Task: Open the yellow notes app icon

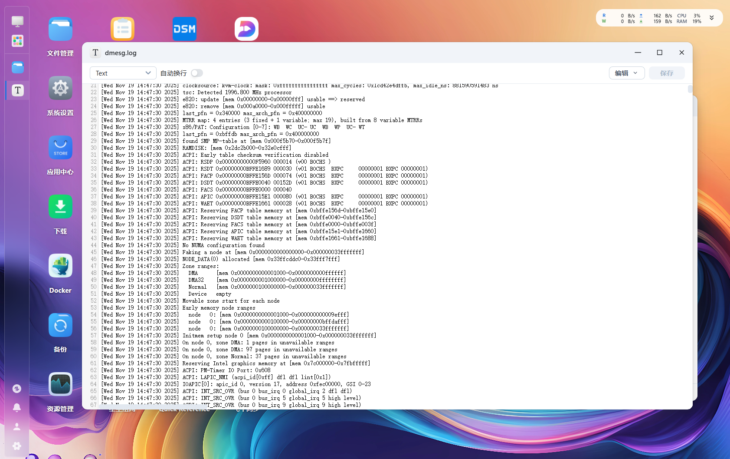Action: (x=122, y=29)
